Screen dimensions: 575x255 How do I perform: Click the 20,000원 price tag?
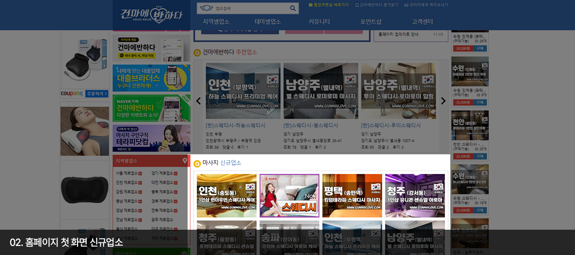pyautogui.click(x=463, y=48)
